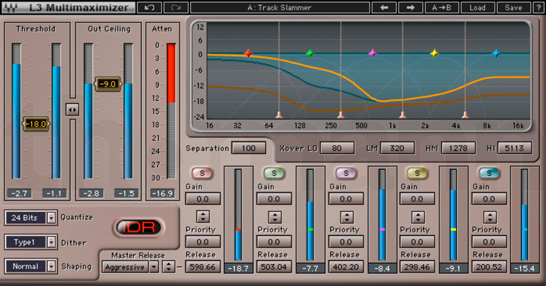Click the undo arrow icon
The width and height of the screenshot is (546, 286).
click(149, 8)
